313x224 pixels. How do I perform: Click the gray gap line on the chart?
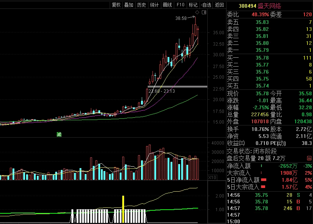pos(177,86)
